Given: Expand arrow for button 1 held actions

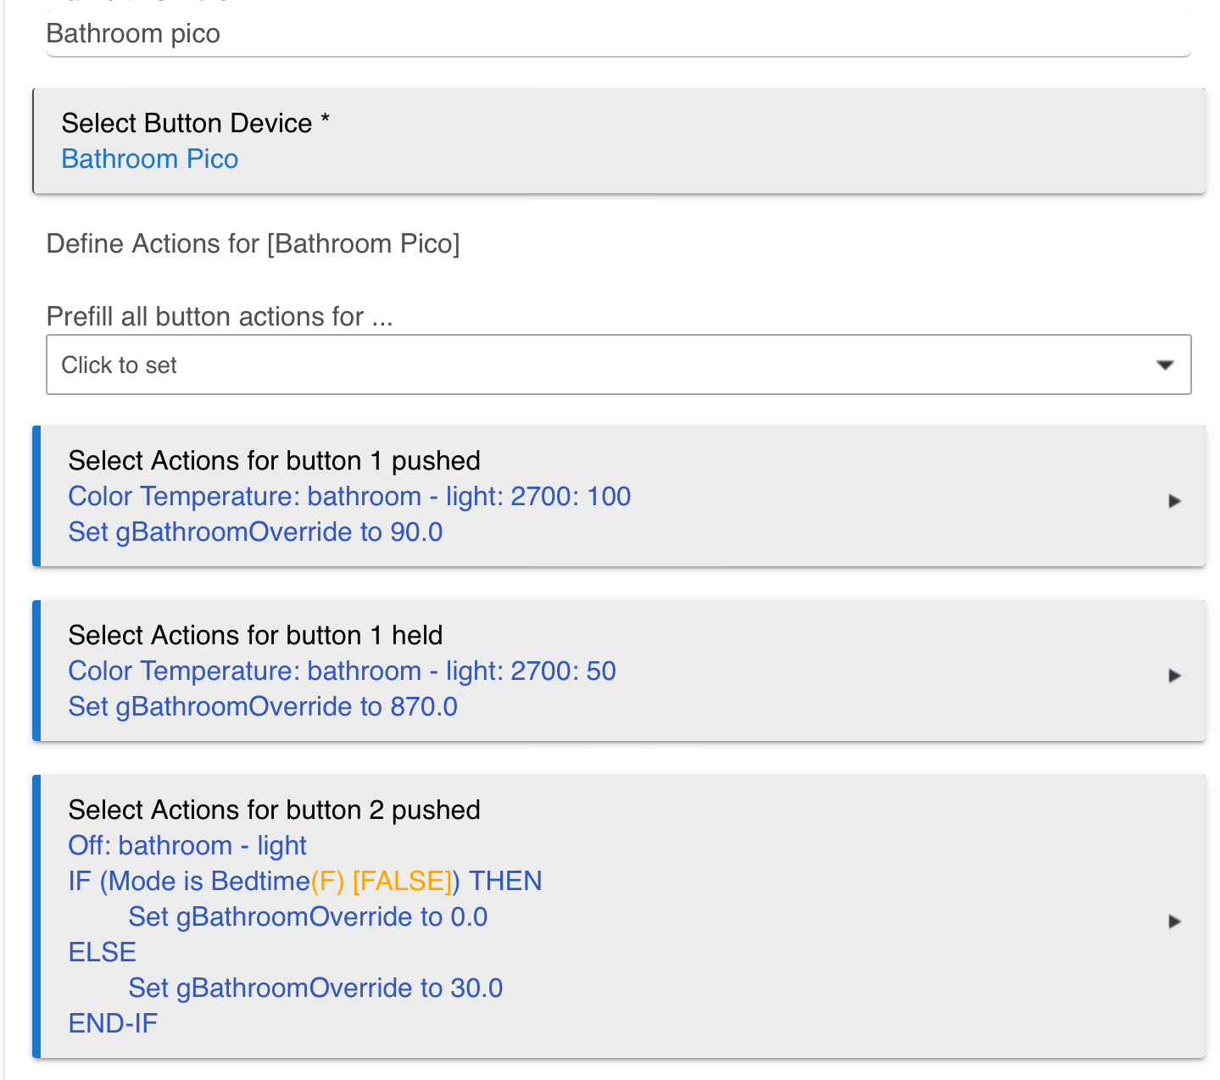Looking at the screenshot, I should coord(1174,676).
